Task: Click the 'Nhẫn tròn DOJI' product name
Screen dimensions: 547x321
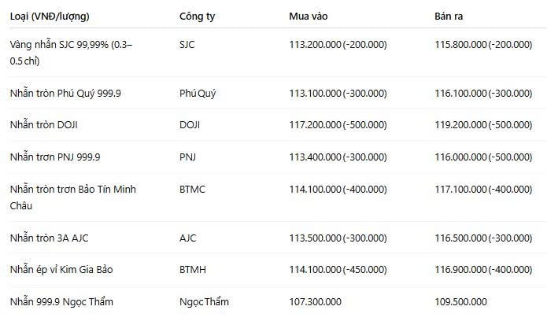Action: [x=44, y=125]
